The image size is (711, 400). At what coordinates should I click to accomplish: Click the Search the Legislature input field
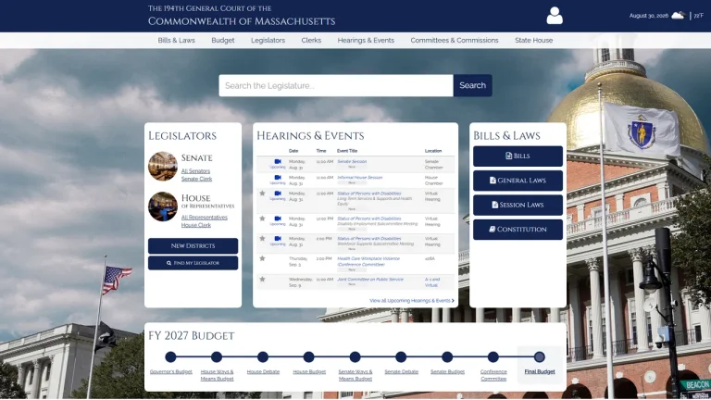(x=336, y=85)
